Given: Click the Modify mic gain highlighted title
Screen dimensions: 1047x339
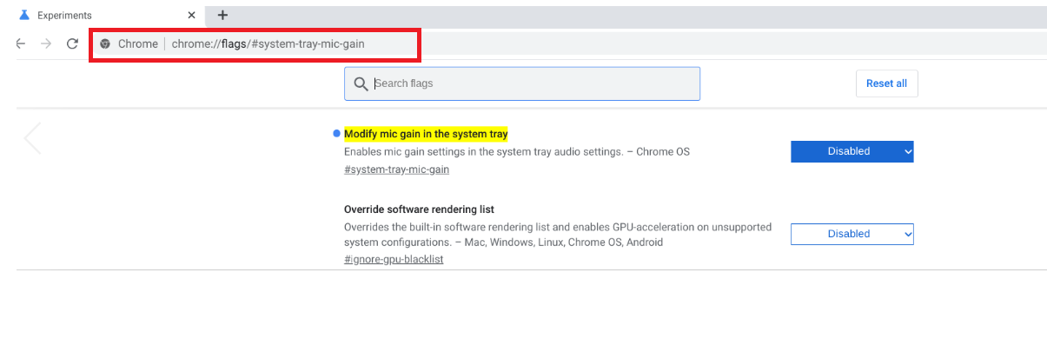Looking at the screenshot, I should click(x=426, y=134).
